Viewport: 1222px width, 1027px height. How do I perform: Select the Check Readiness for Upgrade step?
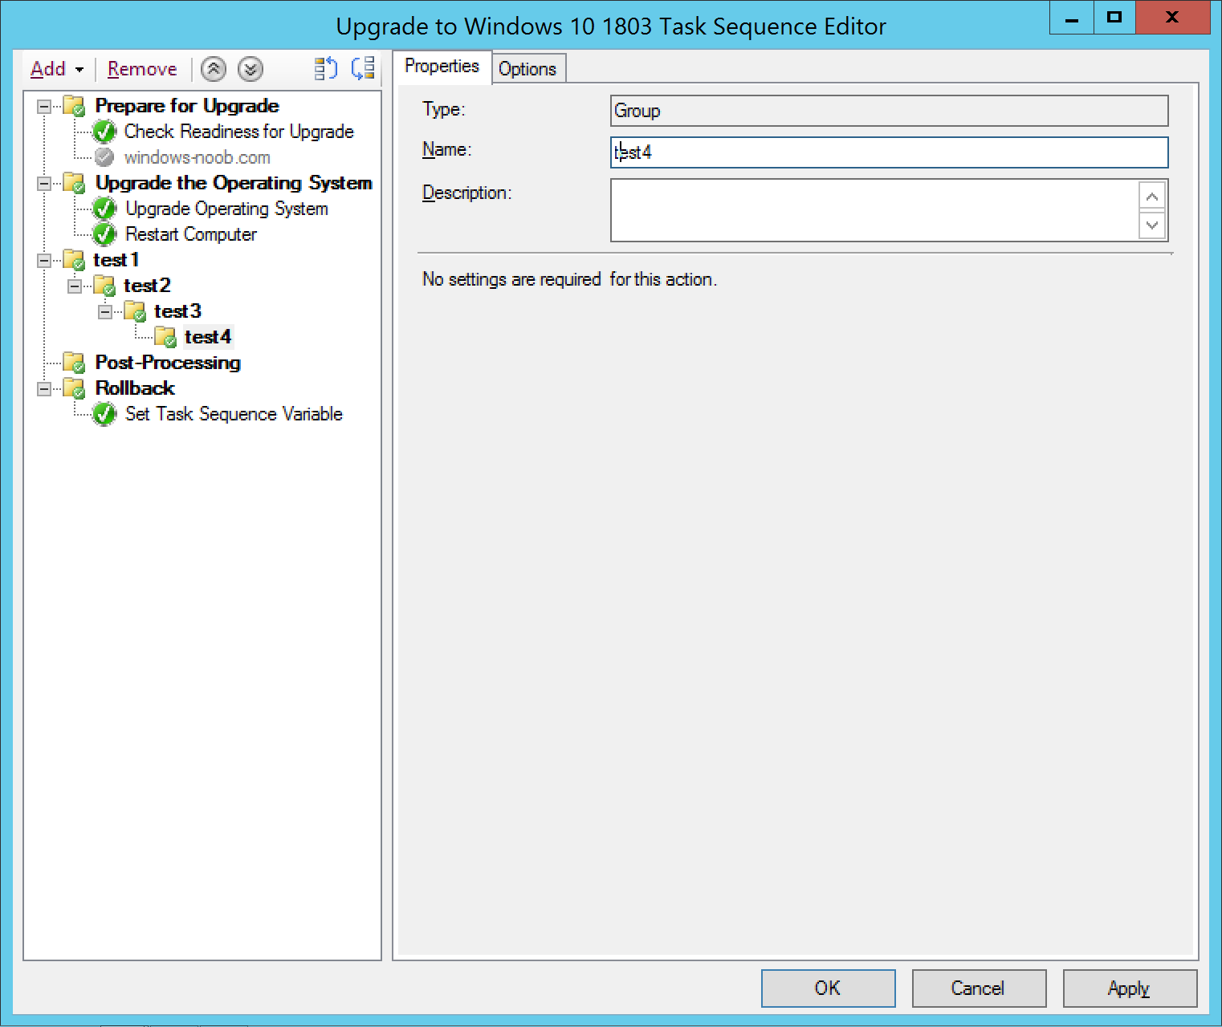[x=238, y=132]
